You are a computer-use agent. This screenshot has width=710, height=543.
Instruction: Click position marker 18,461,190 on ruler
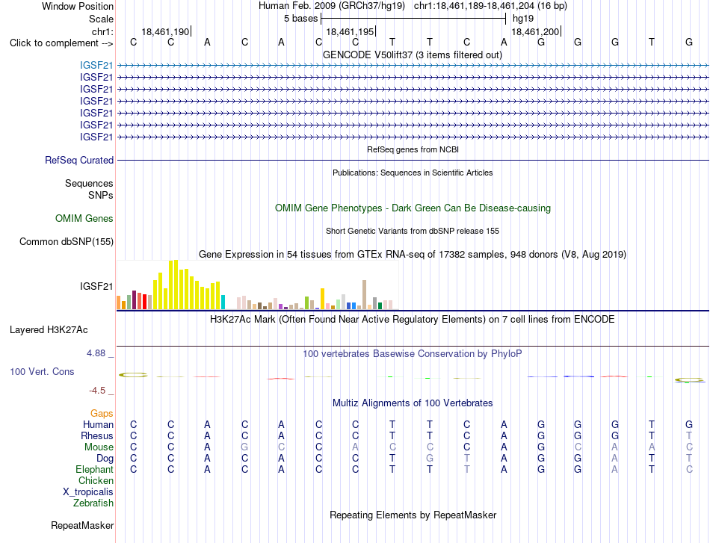pos(165,31)
